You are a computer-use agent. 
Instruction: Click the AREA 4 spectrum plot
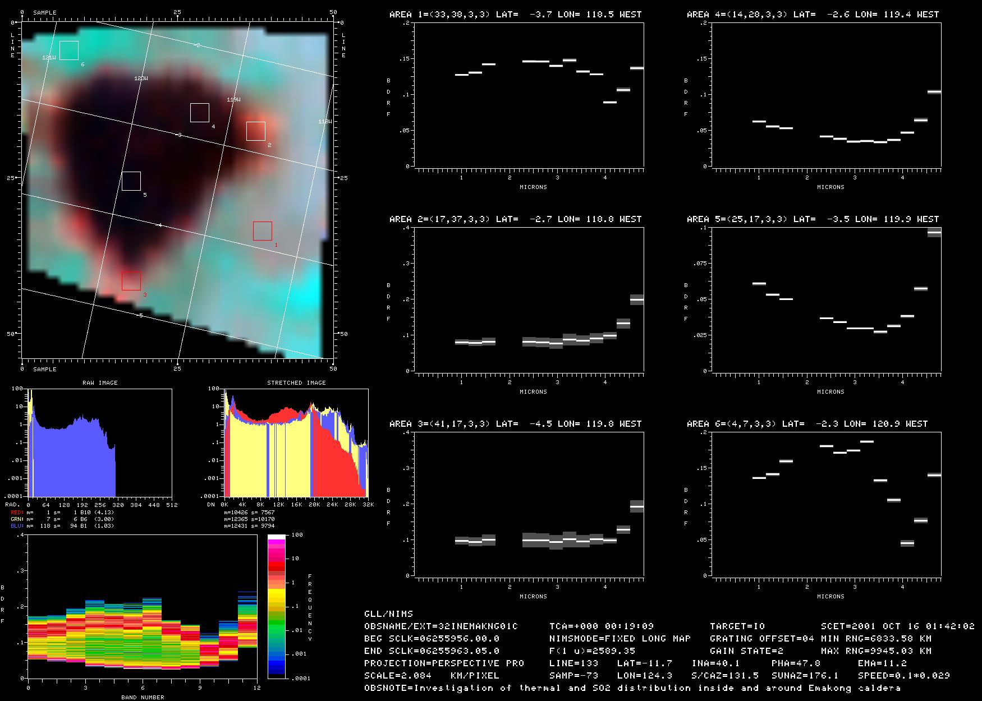point(827,95)
